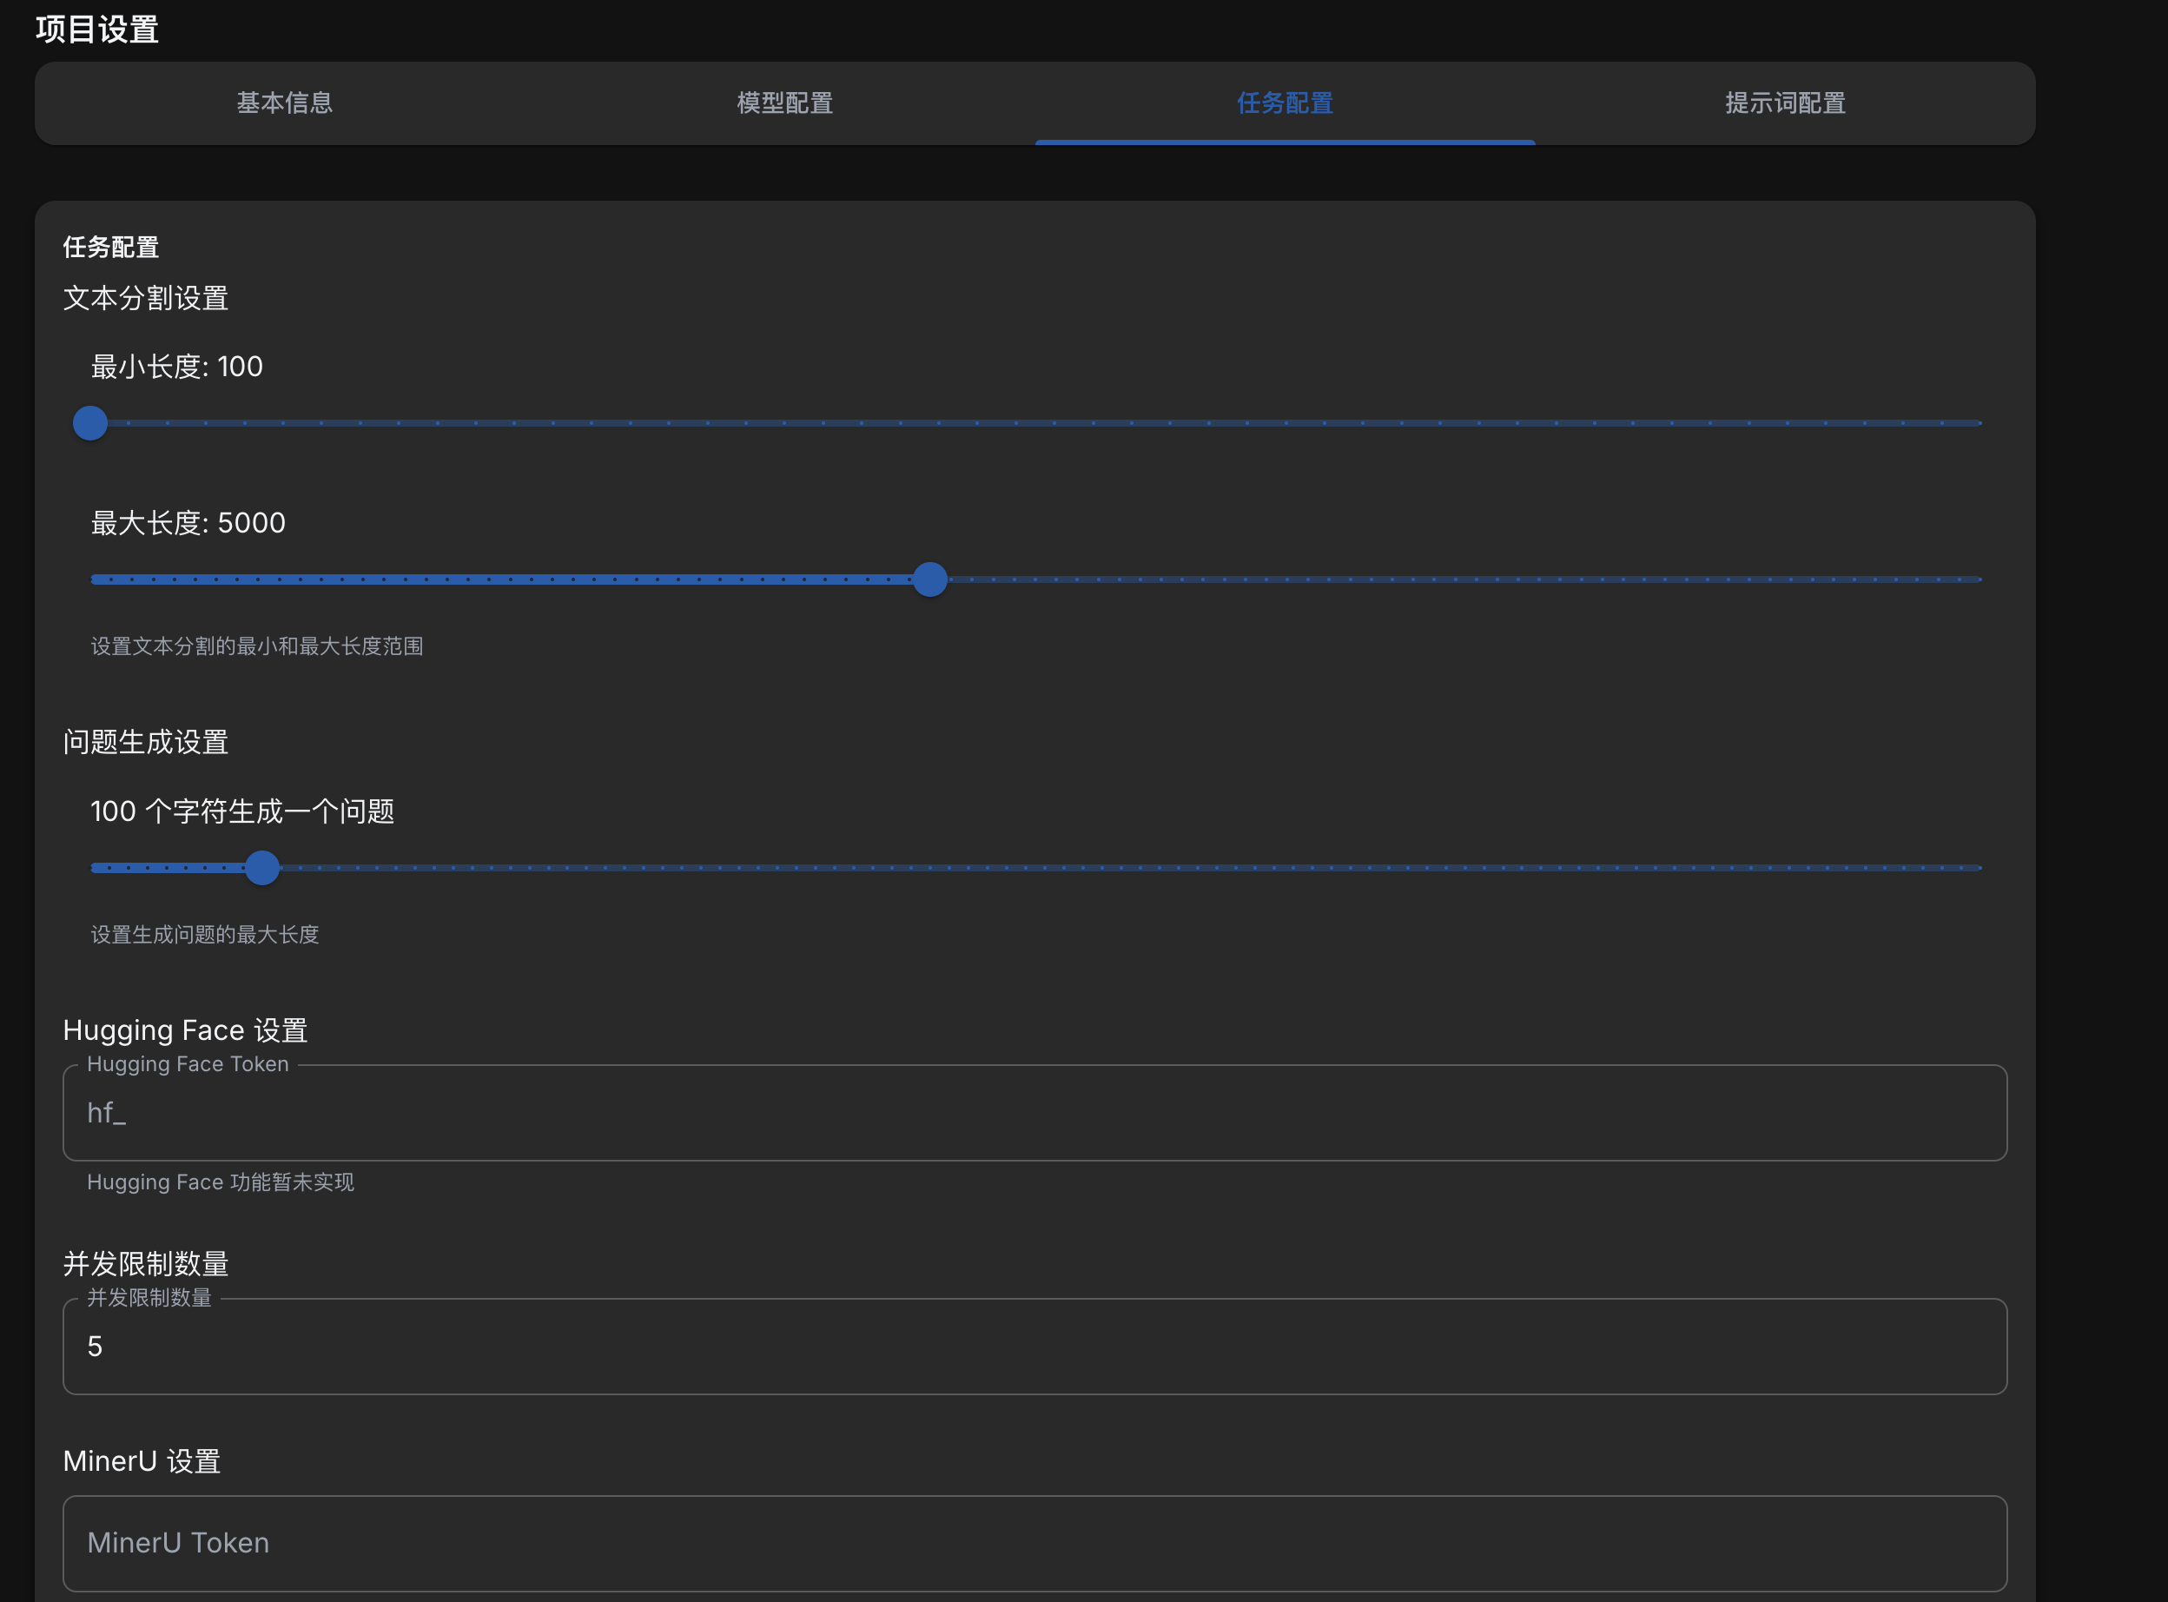Click the 问题生成设置 section heading
Image resolution: width=2168 pixels, height=1602 pixels.
145,742
